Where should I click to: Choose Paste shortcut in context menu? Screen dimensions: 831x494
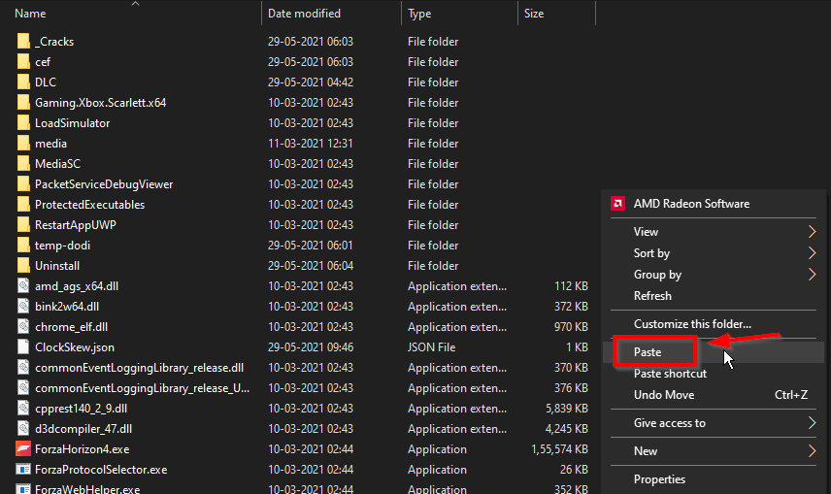pyautogui.click(x=714, y=374)
